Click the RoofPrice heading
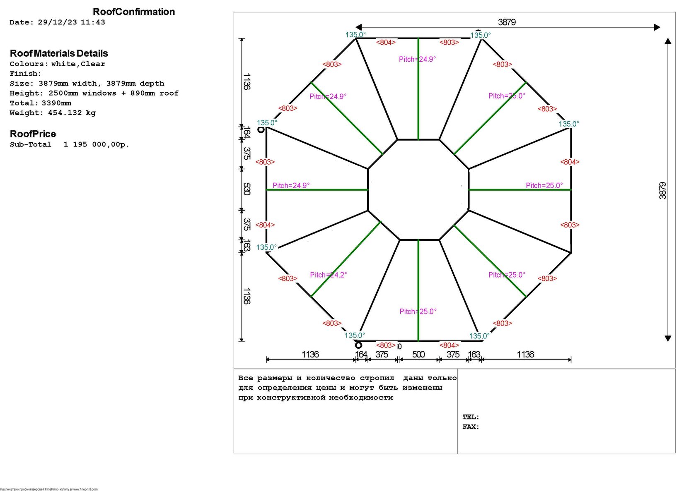Viewport: 696px width, 491px height. pyautogui.click(x=33, y=134)
